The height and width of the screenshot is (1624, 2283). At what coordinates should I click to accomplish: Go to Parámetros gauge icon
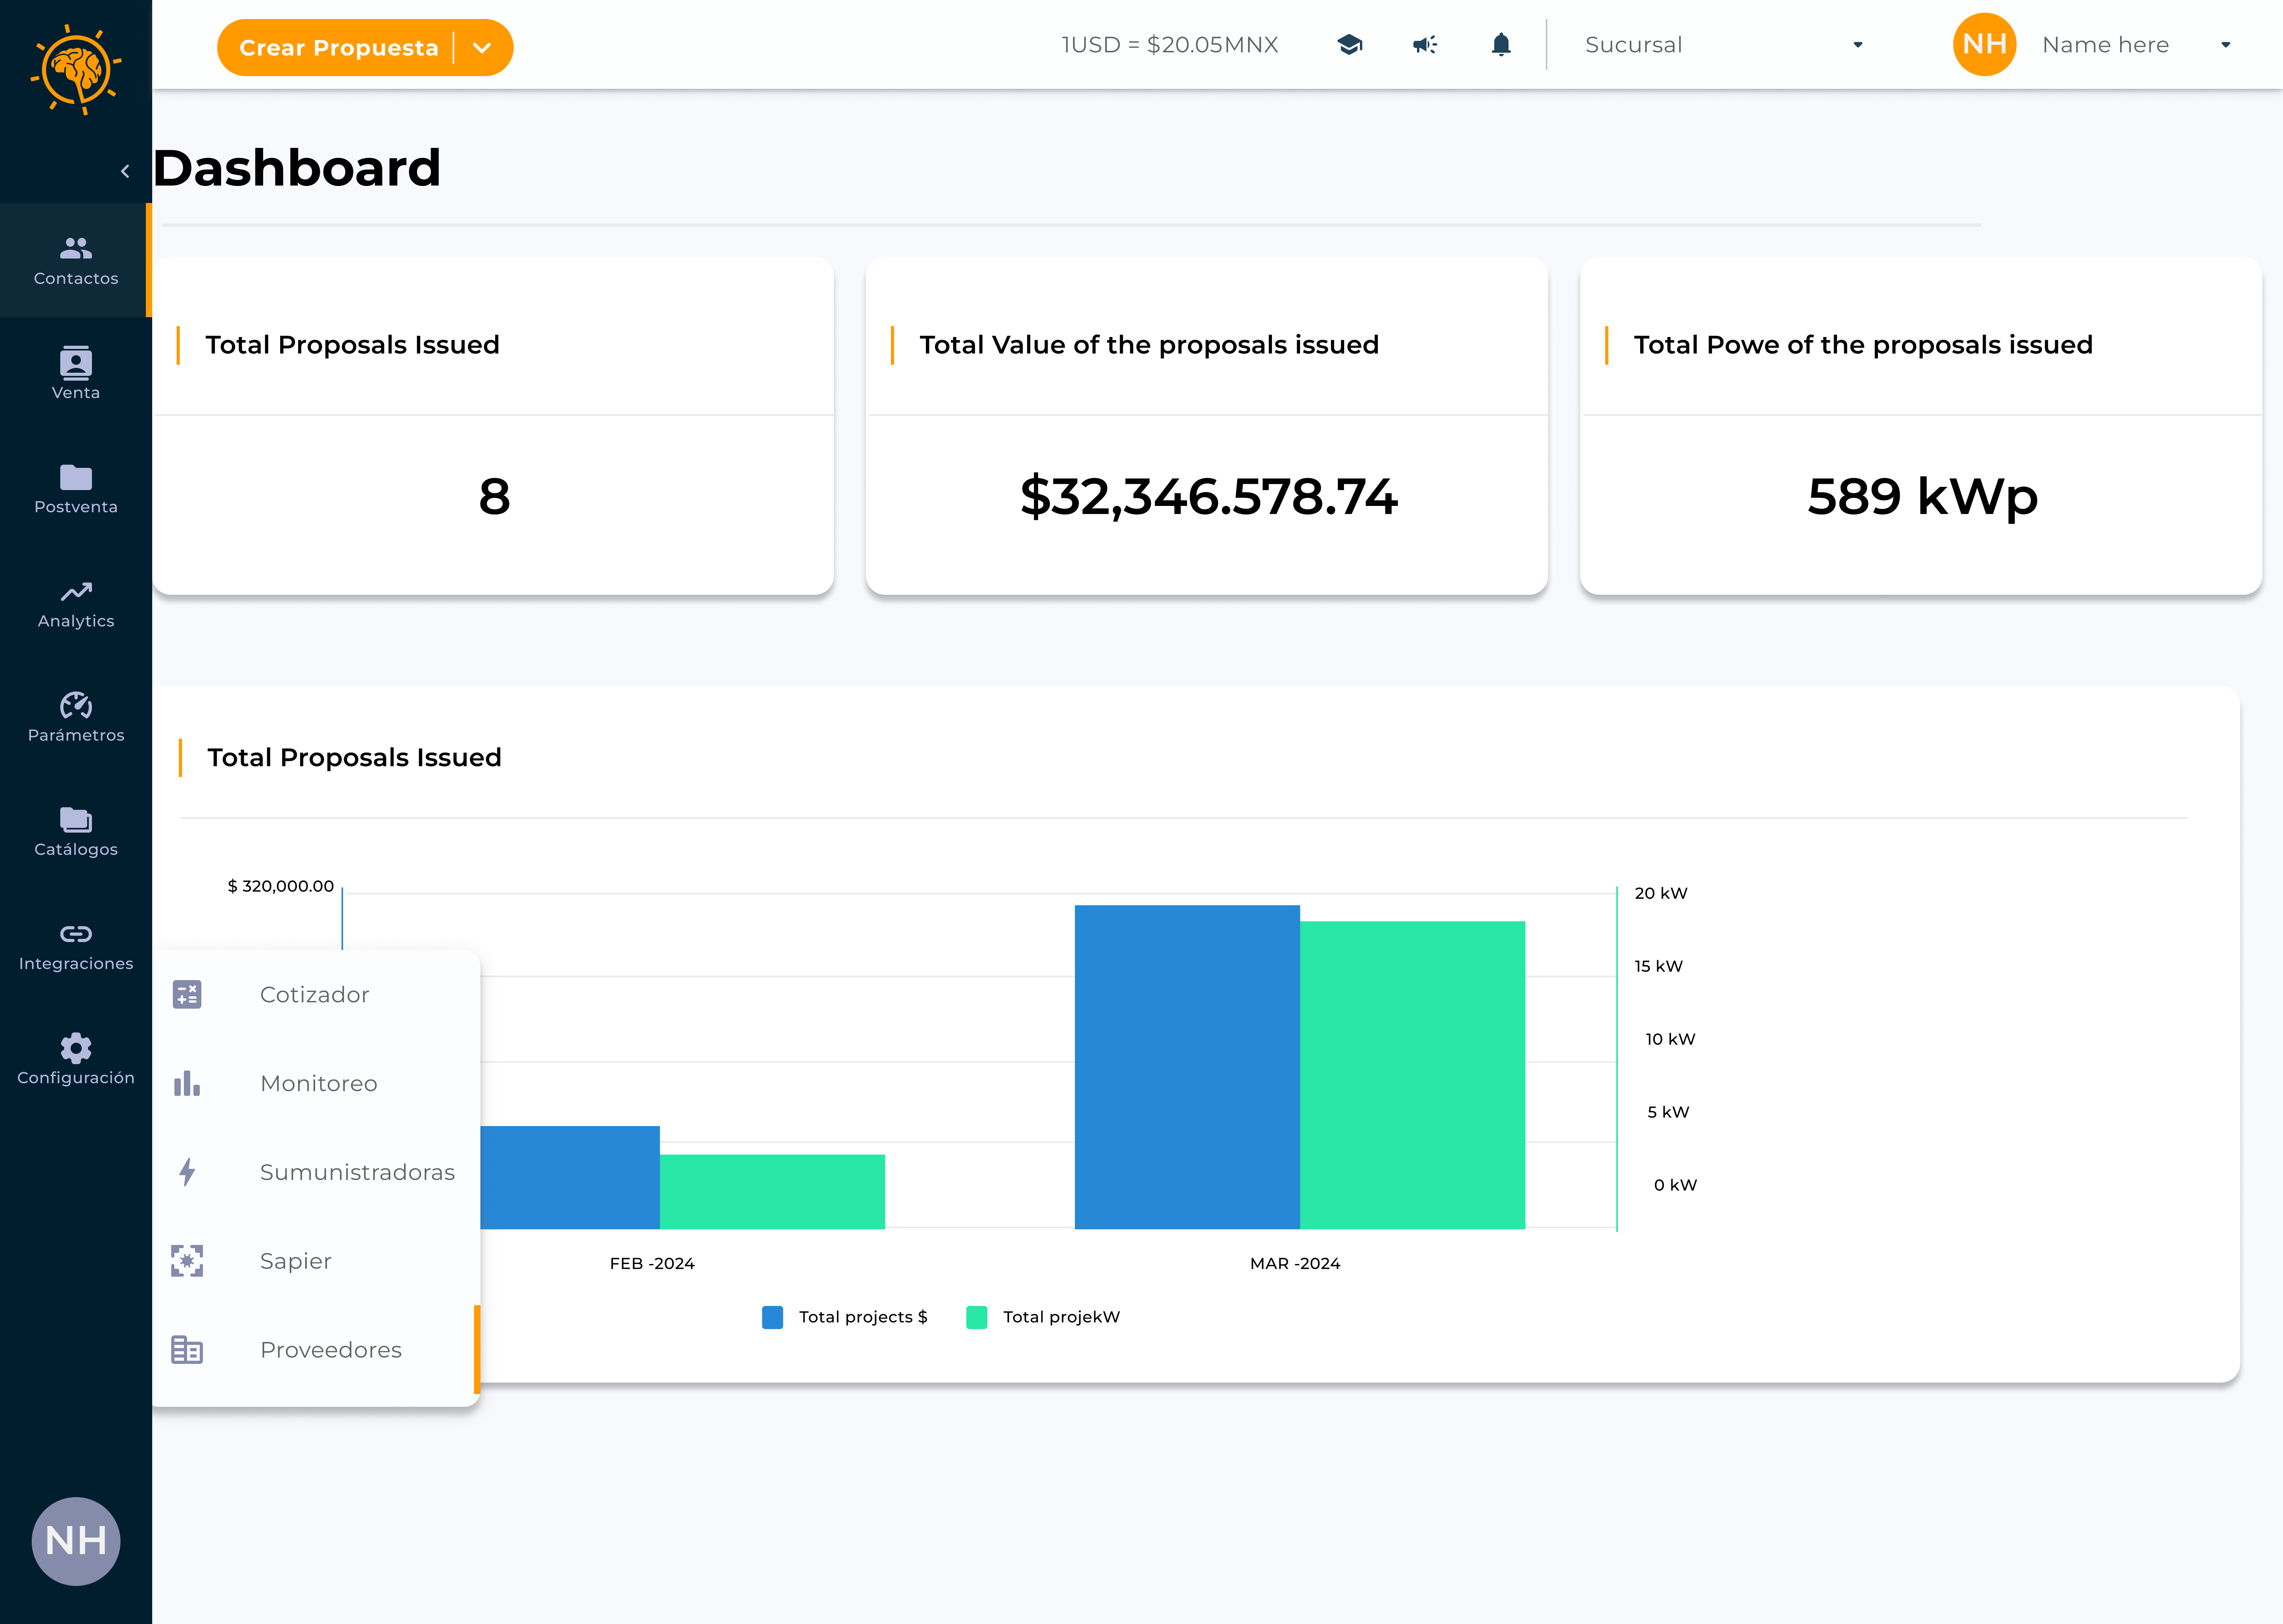pos(76,718)
